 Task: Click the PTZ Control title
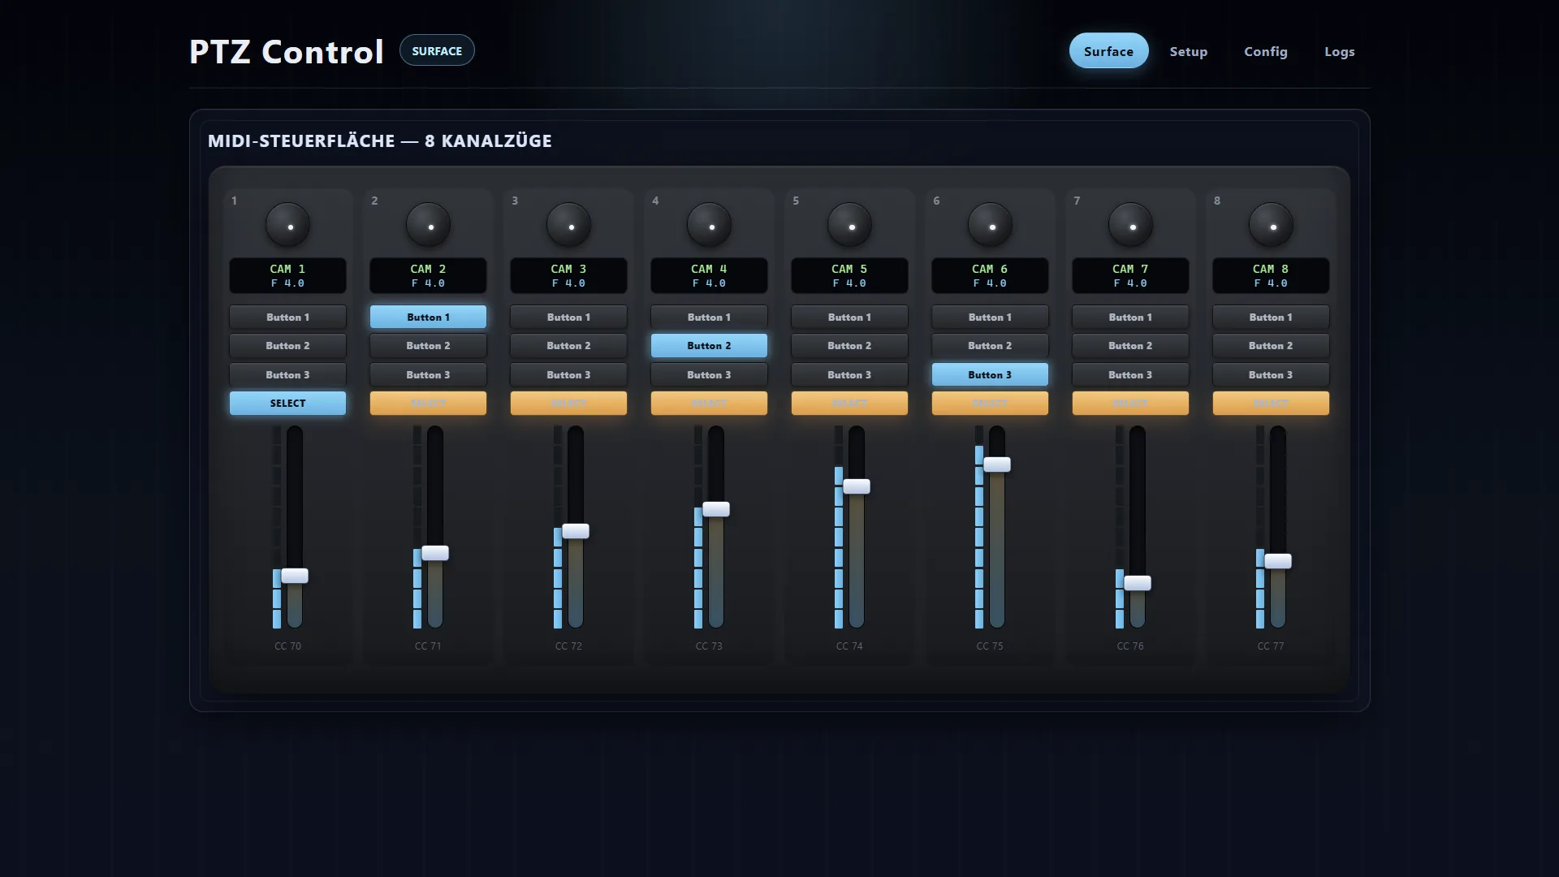(287, 52)
